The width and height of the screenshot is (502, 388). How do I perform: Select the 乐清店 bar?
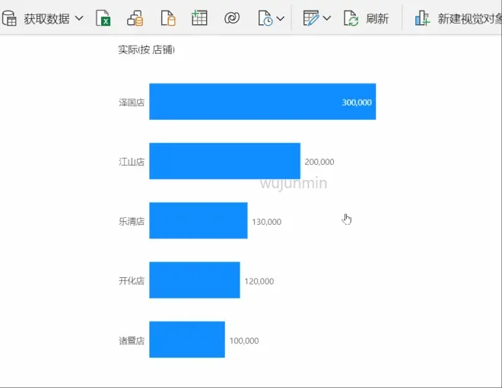[x=199, y=220]
